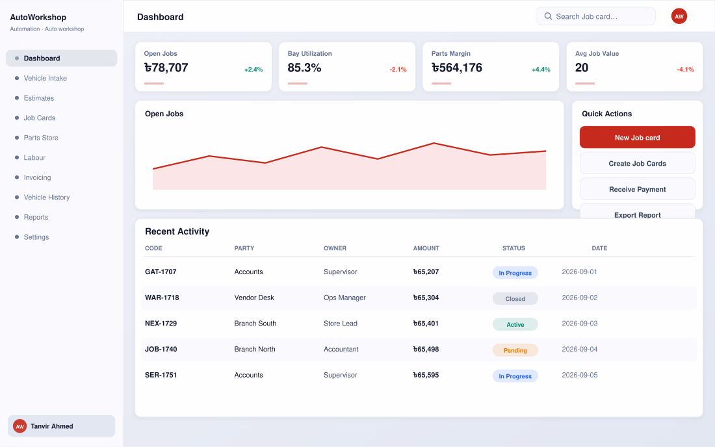Go to Vehicle Intake
This screenshot has width=715, height=447.
click(x=62, y=78)
